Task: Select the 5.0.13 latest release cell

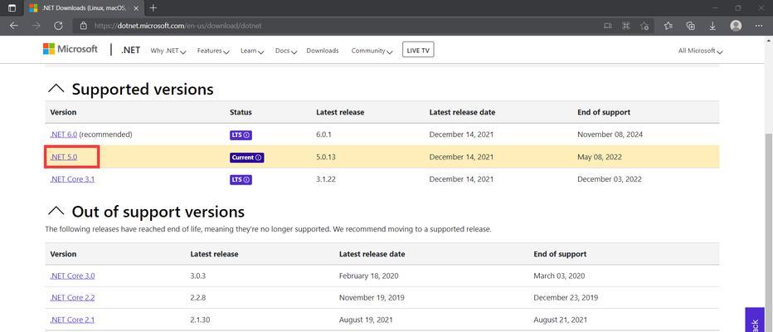Action: (x=326, y=158)
